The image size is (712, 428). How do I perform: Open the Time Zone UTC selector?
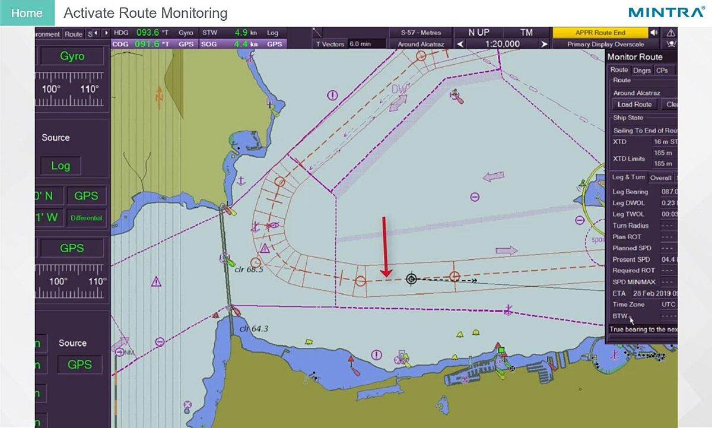[669, 305]
